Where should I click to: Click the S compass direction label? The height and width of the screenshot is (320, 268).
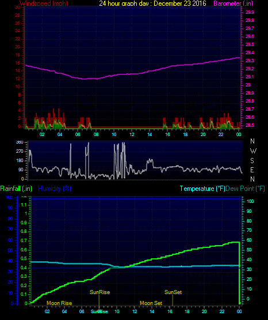coord(252,161)
